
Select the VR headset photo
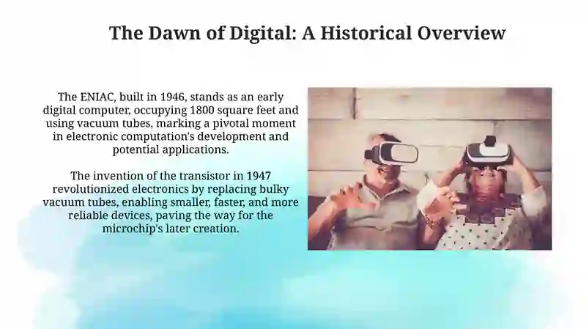point(429,169)
